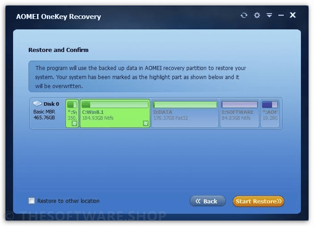Click the usage bar of E:SOFTWARE
Image resolution: width=314 pixels, height=226 pixels.
(x=240, y=104)
